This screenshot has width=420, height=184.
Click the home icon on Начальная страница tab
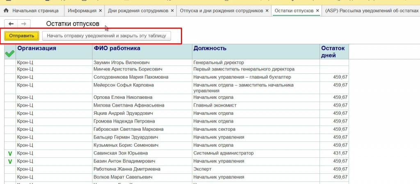coord(6,11)
